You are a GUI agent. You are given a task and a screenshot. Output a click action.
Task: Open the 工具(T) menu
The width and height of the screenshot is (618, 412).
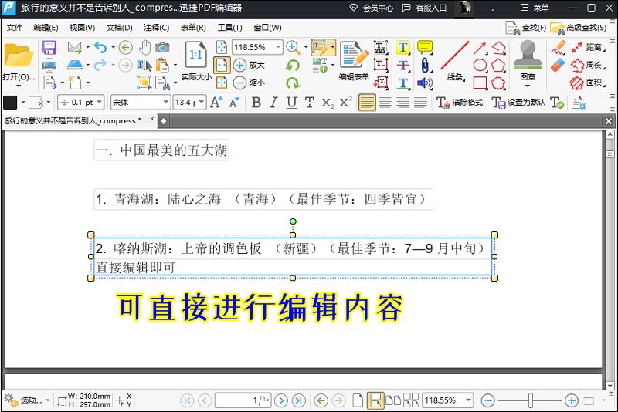click(x=229, y=28)
